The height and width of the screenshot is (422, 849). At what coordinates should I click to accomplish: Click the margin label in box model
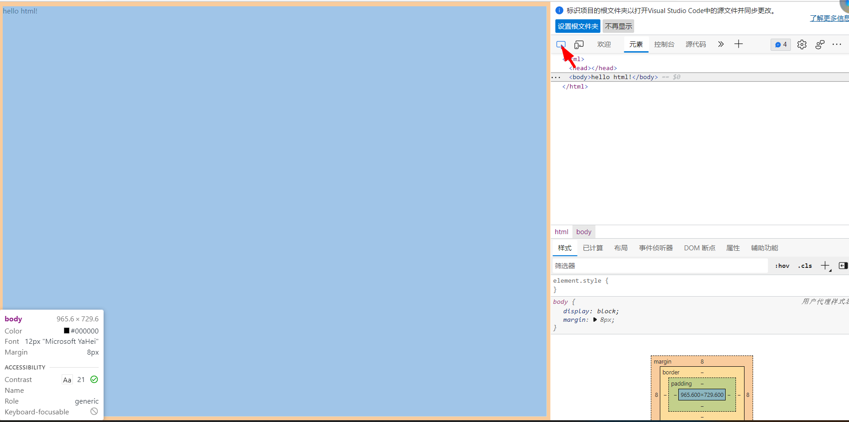(663, 362)
